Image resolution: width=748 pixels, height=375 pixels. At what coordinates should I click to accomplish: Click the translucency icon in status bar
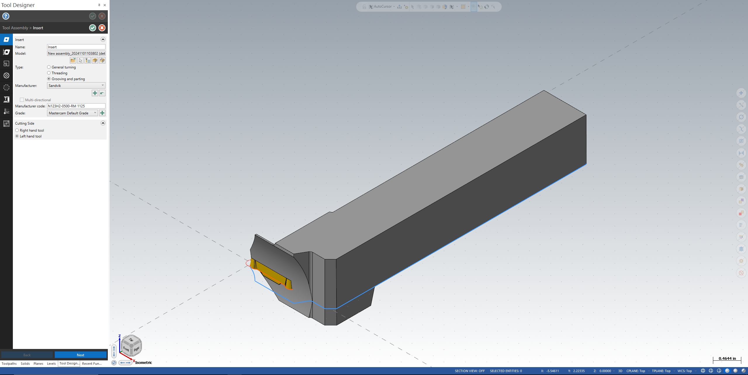click(x=744, y=371)
